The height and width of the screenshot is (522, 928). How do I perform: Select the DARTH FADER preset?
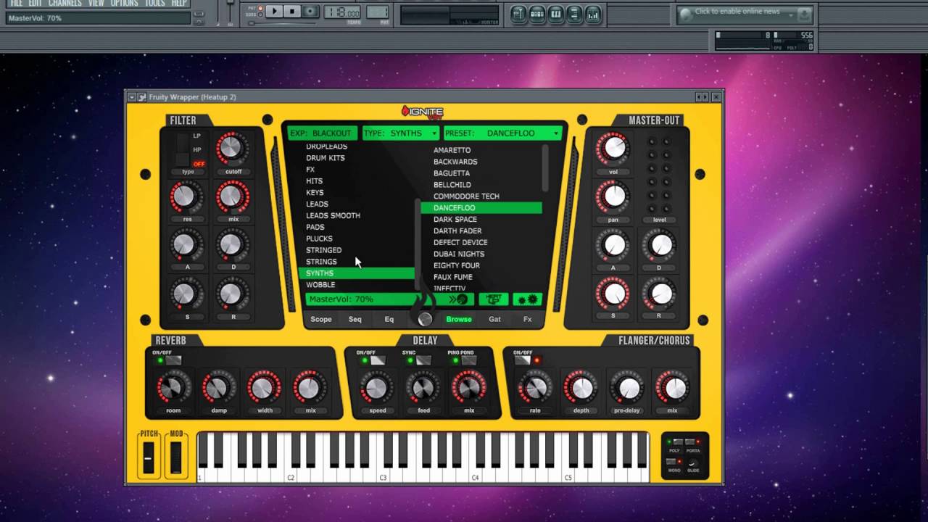coord(457,231)
